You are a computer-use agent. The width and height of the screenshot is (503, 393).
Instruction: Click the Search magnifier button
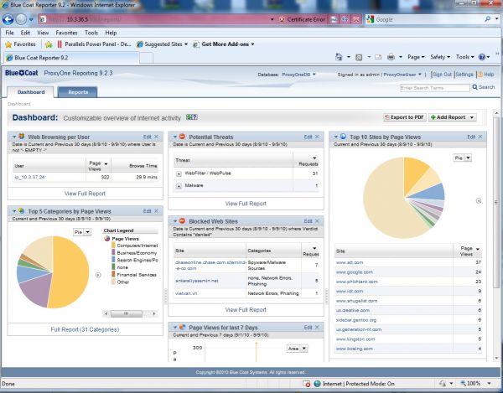click(484, 87)
